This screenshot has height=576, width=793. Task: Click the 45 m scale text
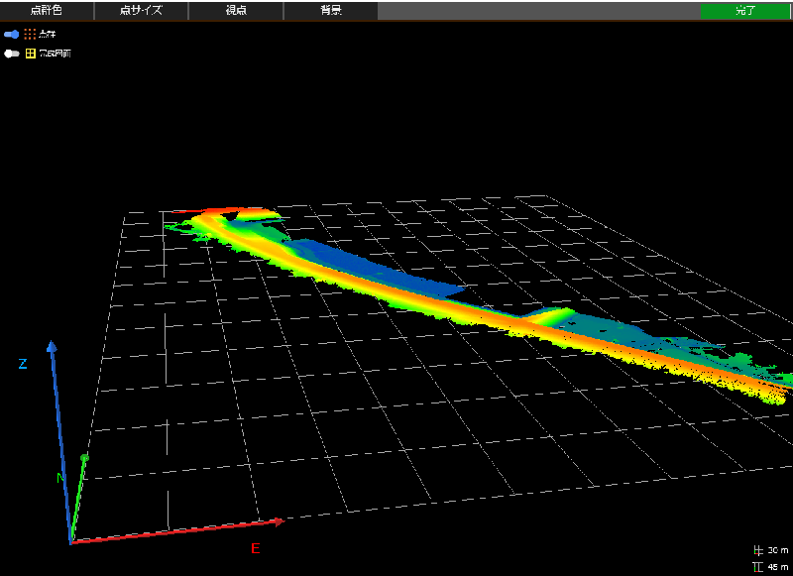coord(777,566)
